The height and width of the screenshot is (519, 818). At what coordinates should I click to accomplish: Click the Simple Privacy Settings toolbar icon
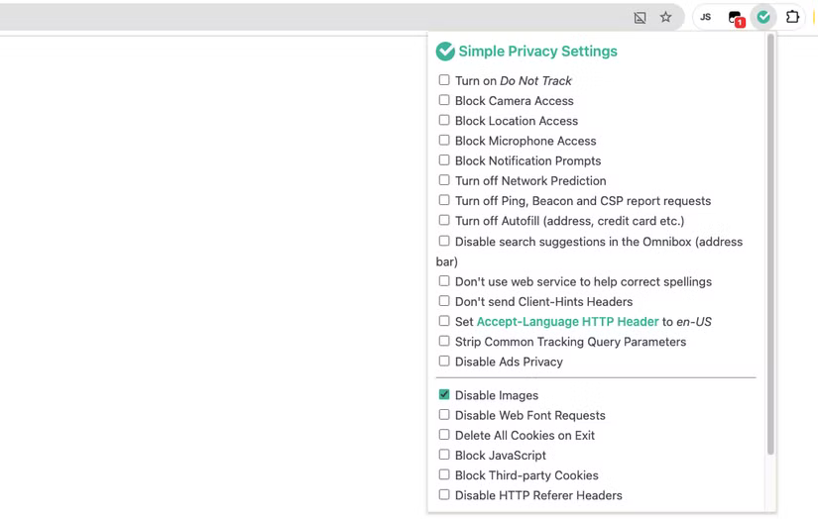[763, 17]
